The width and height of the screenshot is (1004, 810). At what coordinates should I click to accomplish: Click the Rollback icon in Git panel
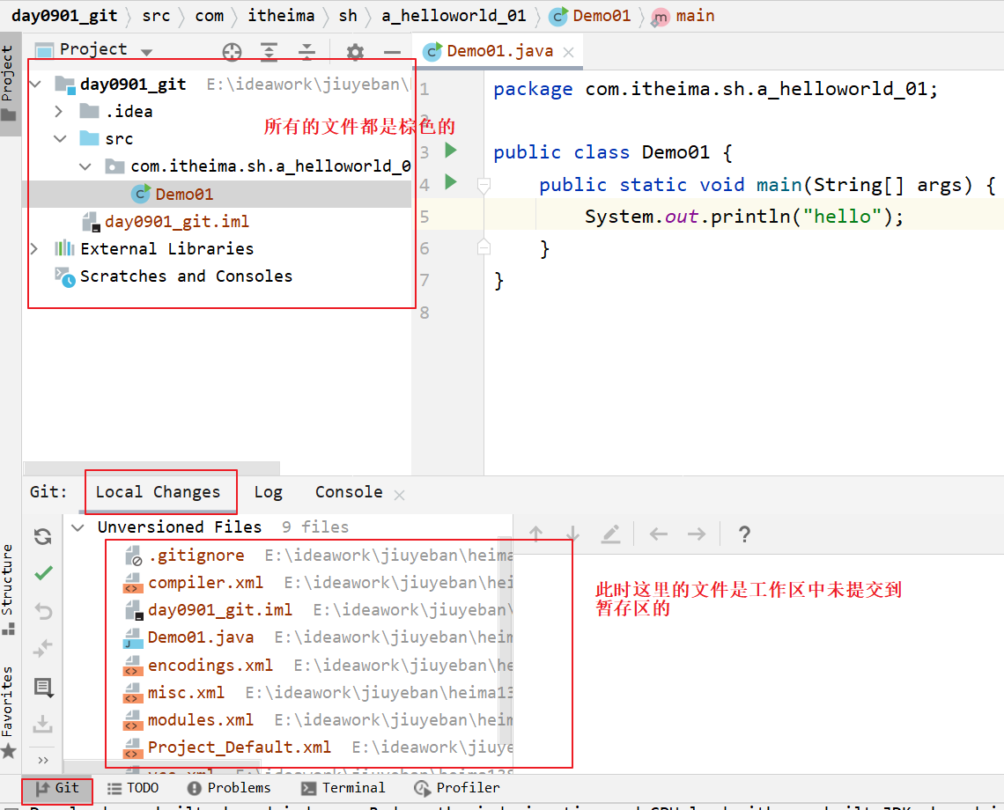coord(42,611)
